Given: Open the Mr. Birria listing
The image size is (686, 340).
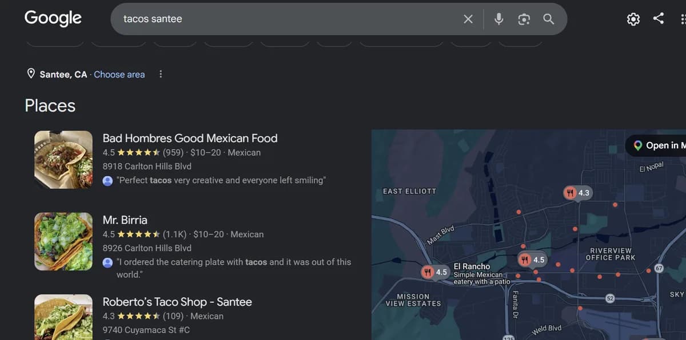Looking at the screenshot, I should pyautogui.click(x=125, y=220).
